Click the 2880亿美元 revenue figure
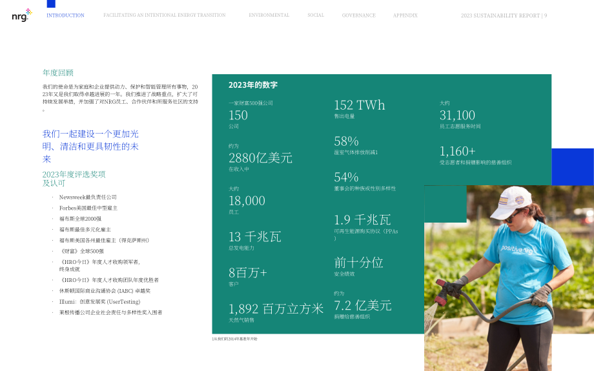594x371 pixels. tap(260, 157)
